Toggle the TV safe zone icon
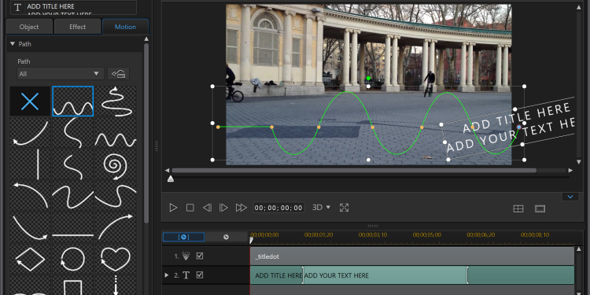 pos(540,208)
